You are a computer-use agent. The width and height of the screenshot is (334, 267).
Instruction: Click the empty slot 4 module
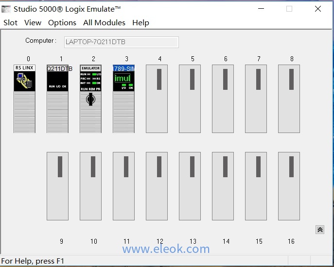click(x=157, y=99)
